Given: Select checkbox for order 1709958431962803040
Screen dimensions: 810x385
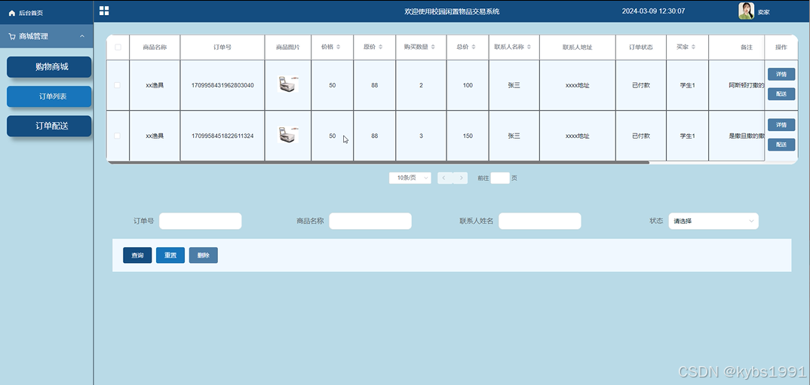Looking at the screenshot, I should [117, 85].
